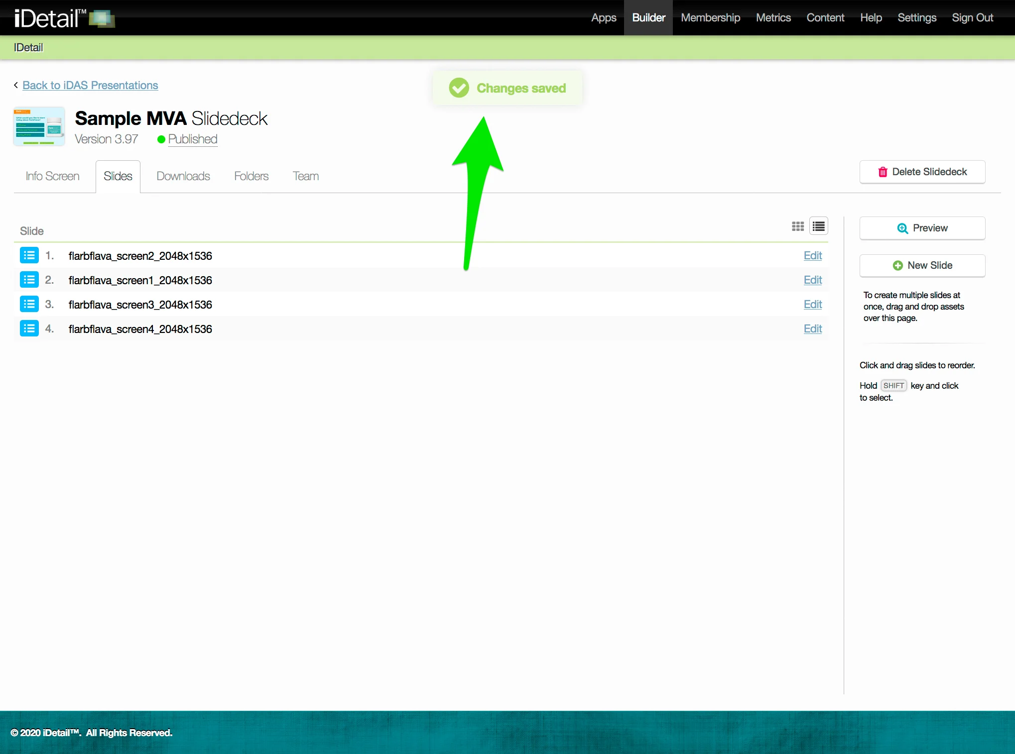Edit the fourth slide
1015x754 pixels.
point(812,328)
